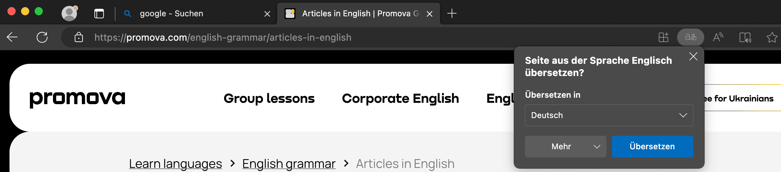This screenshot has height=172, width=781.
Task: Expand the Deutsch target language dropdown
Action: pyautogui.click(x=609, y=115)
